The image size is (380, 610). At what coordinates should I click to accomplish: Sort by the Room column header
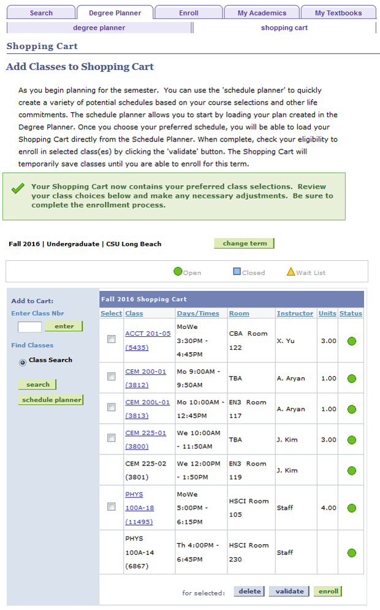(x=239, y=313)
